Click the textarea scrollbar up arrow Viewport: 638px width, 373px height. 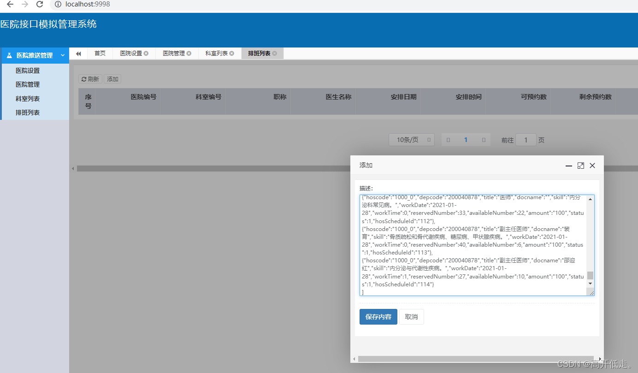(x=590, y=199)
